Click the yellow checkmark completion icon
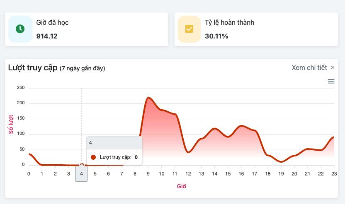This screenshot has height=204, width=345. pos(189,29)
